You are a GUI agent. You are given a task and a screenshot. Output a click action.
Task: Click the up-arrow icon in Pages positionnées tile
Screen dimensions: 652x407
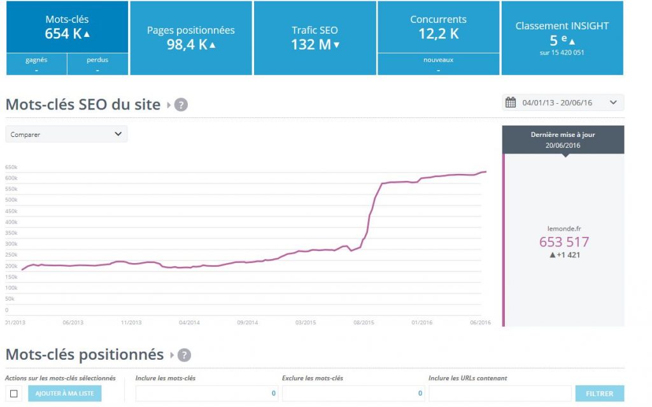212,45
